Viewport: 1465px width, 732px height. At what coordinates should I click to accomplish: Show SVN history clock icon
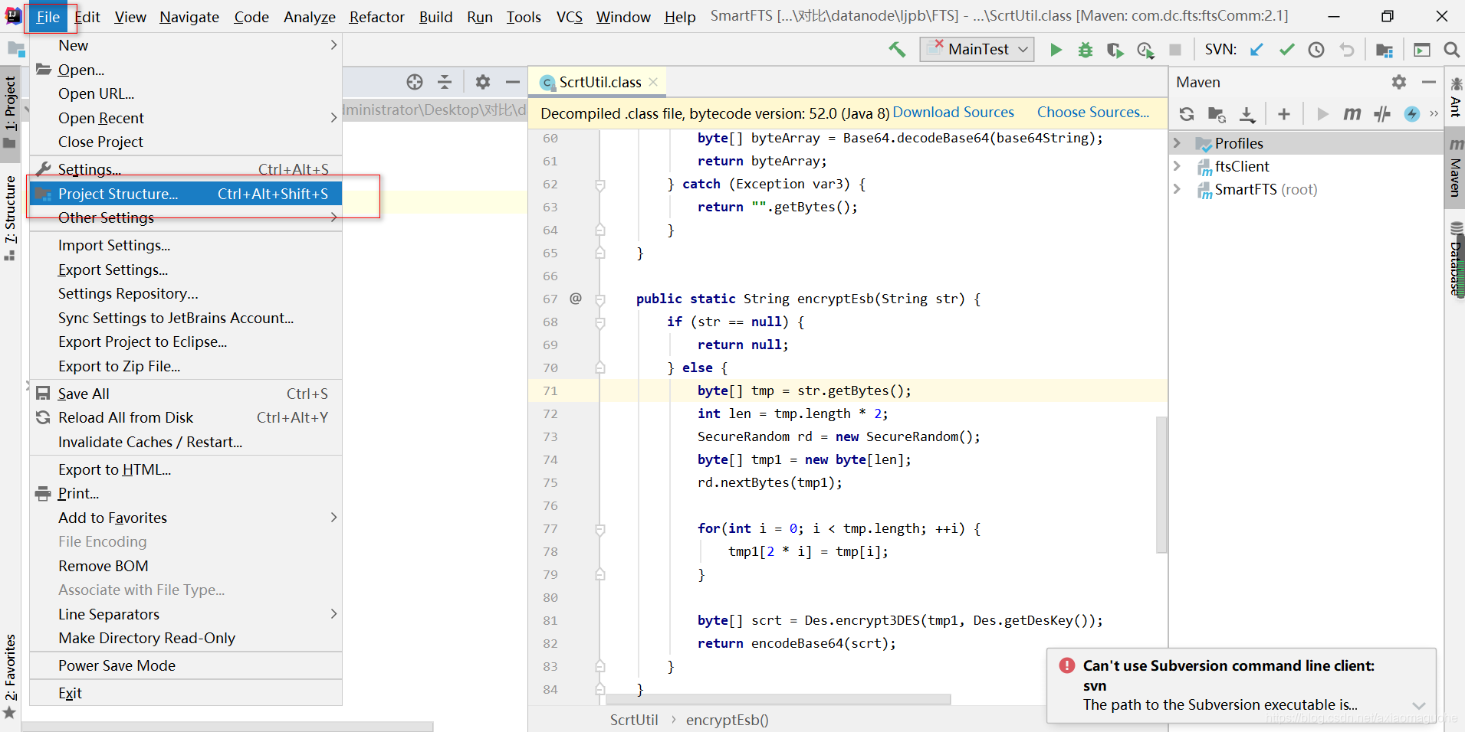[1316, 50]
